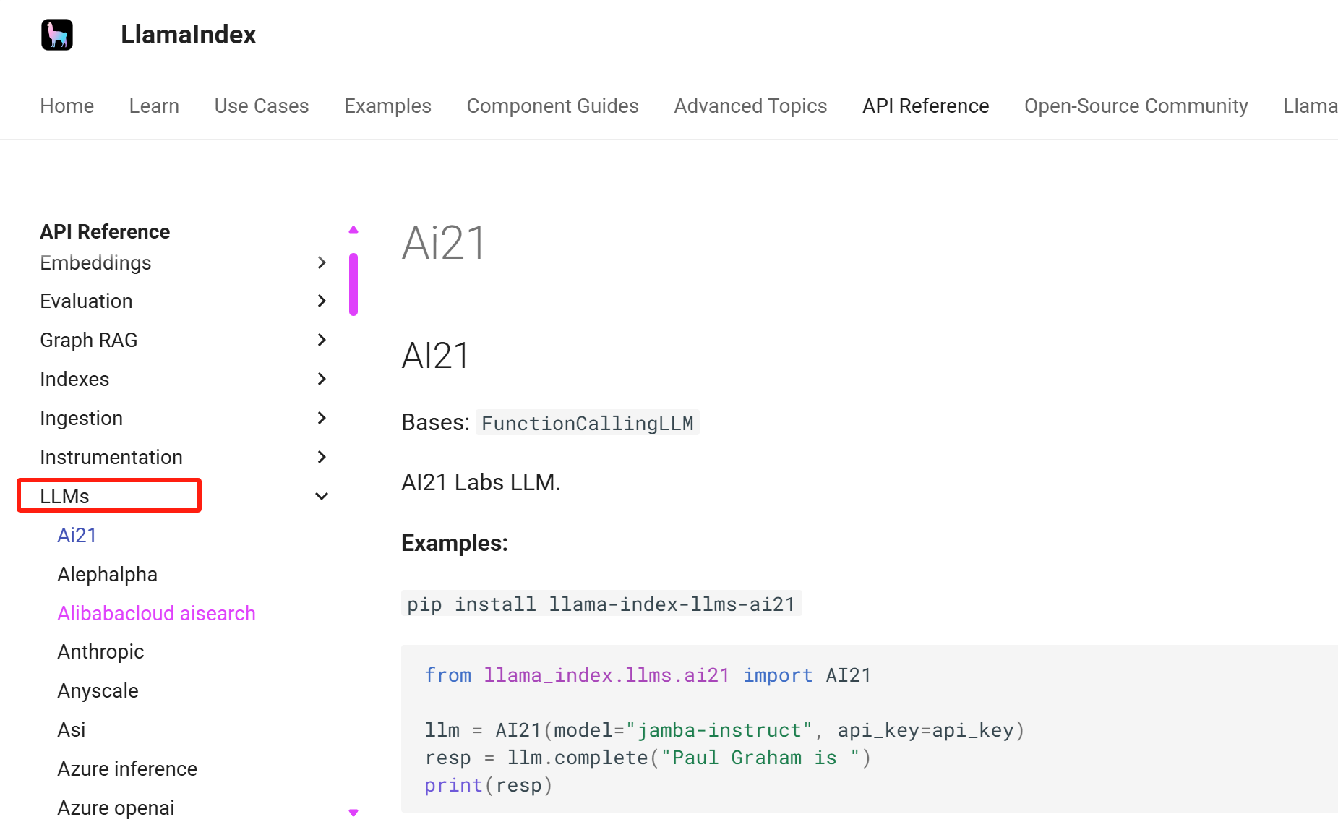Screen dimensions: 1338x822
Task: Click the LlamaIndex llama logo icon
Action: pos(57,35)
